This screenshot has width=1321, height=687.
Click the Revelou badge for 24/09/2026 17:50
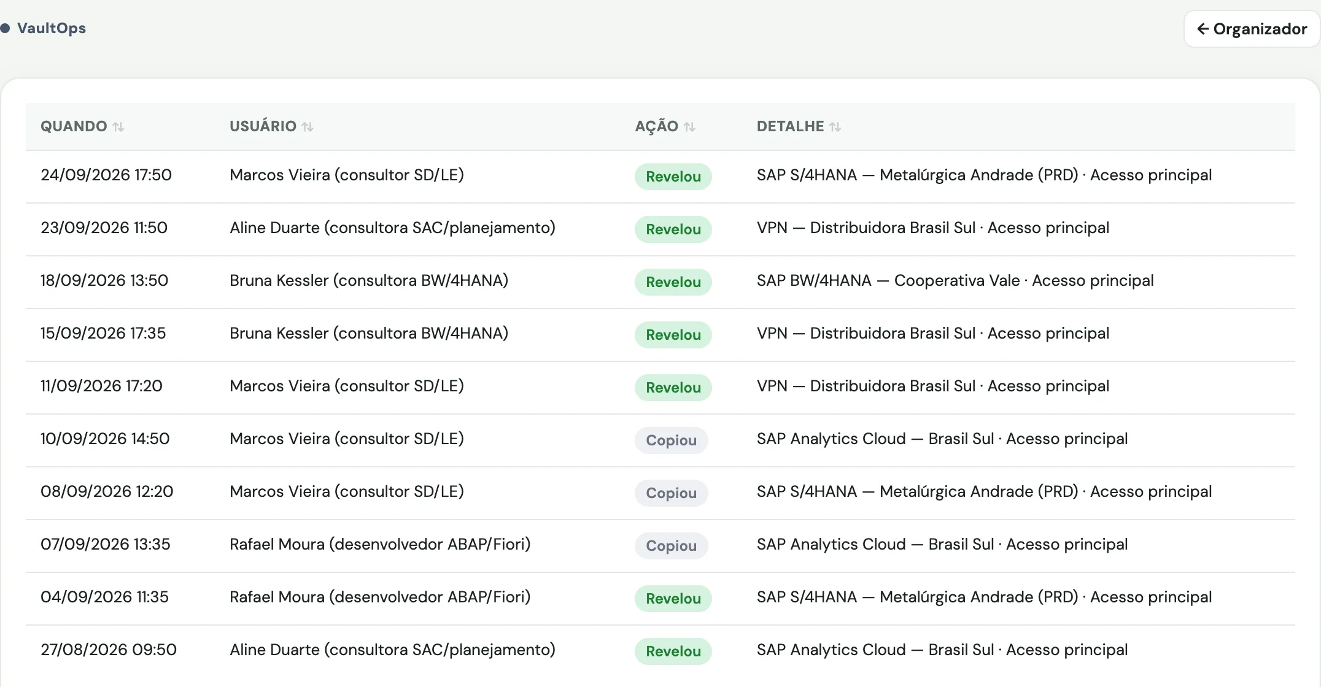tap(673, 177)
